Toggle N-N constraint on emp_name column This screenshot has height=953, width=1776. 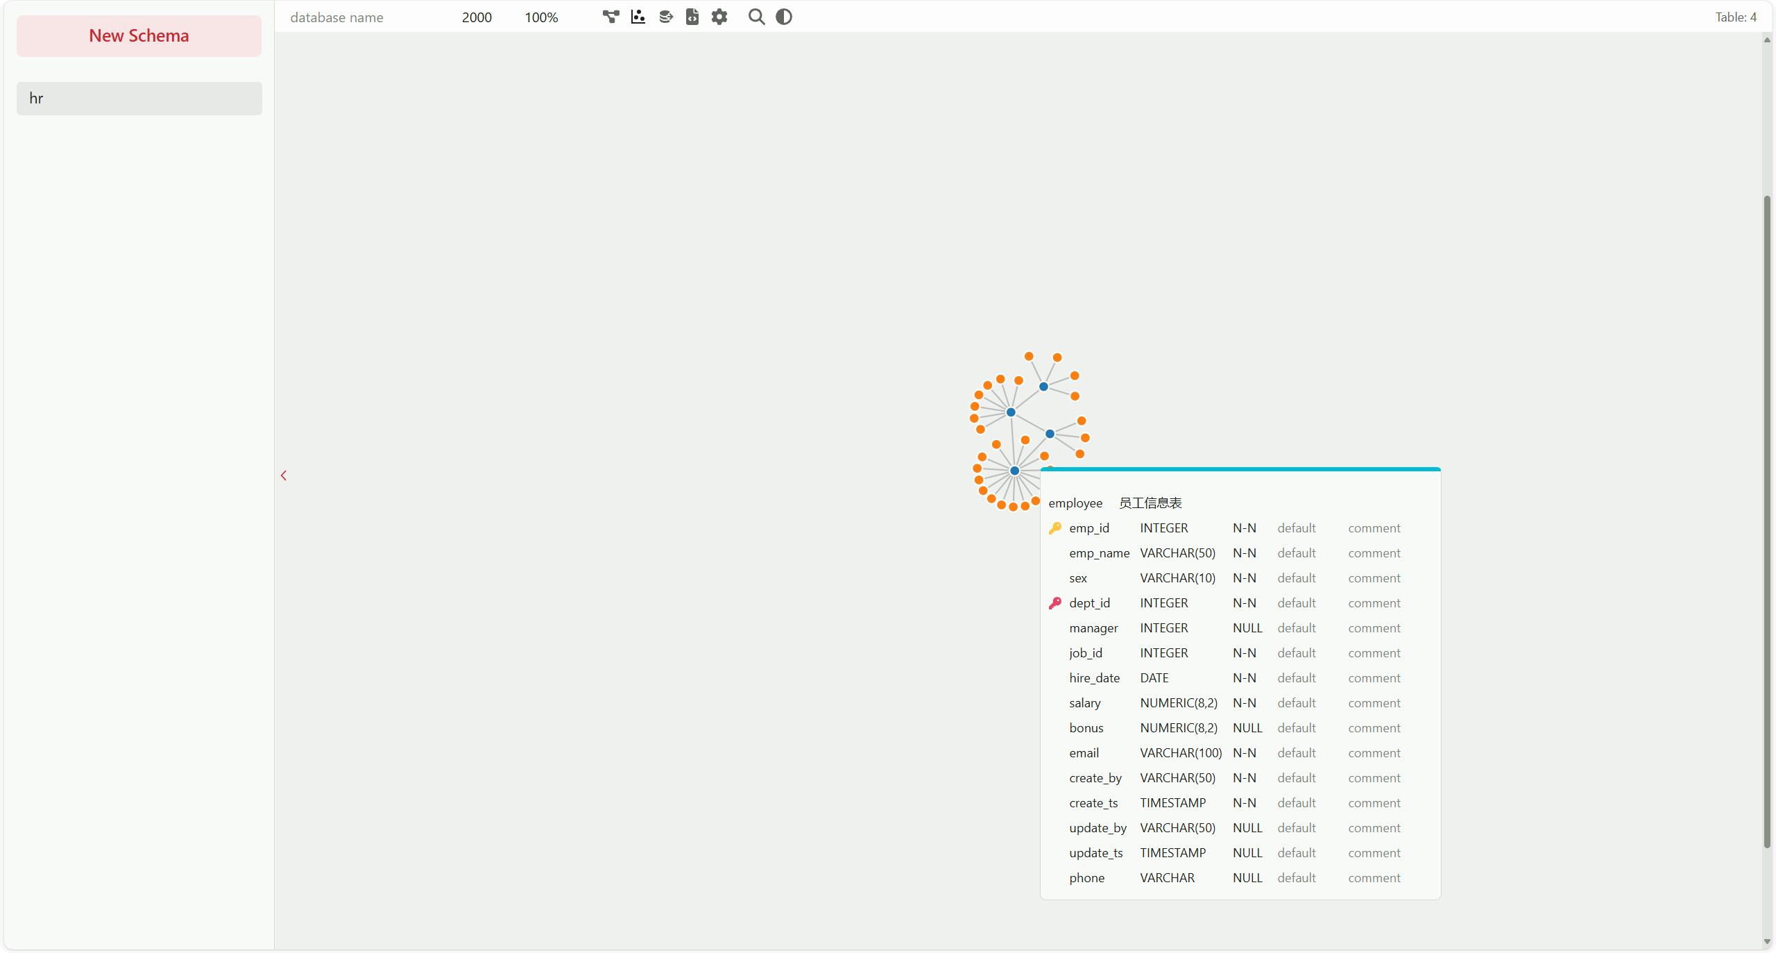pos(1244,553)
